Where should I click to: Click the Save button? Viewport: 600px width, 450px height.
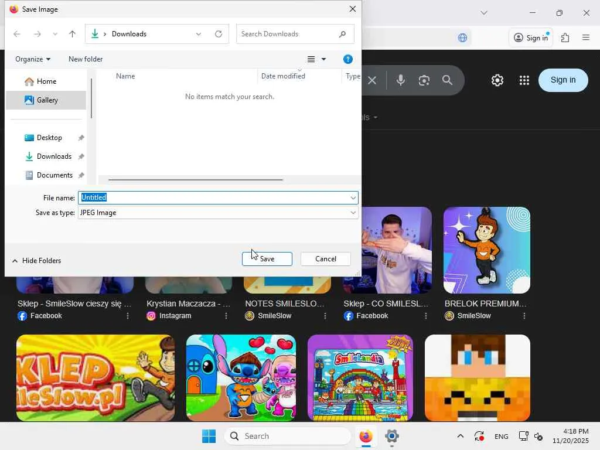(x=267, y=258)
